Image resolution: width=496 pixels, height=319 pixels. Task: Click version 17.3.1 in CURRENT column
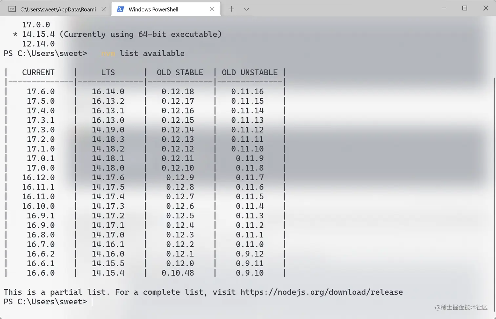click(41, 120)
